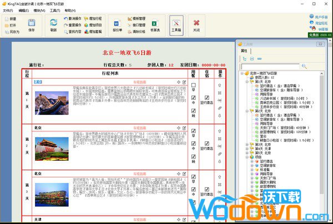The image size is (333, 224).
Task: Toggle the 工具箱 toolbox button
Action: [176, 26]
